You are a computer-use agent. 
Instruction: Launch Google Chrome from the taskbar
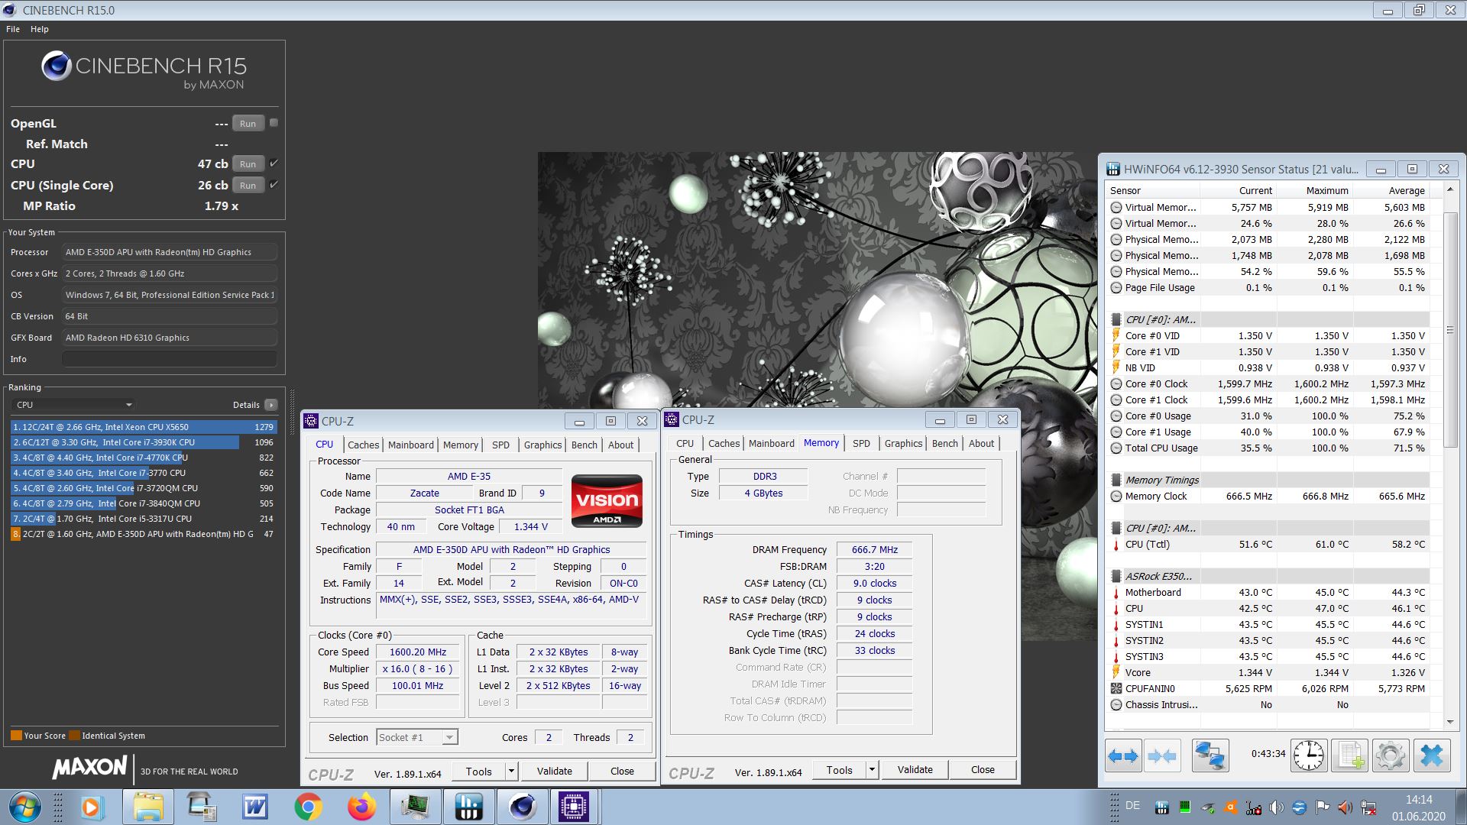[x=308, y=807]
